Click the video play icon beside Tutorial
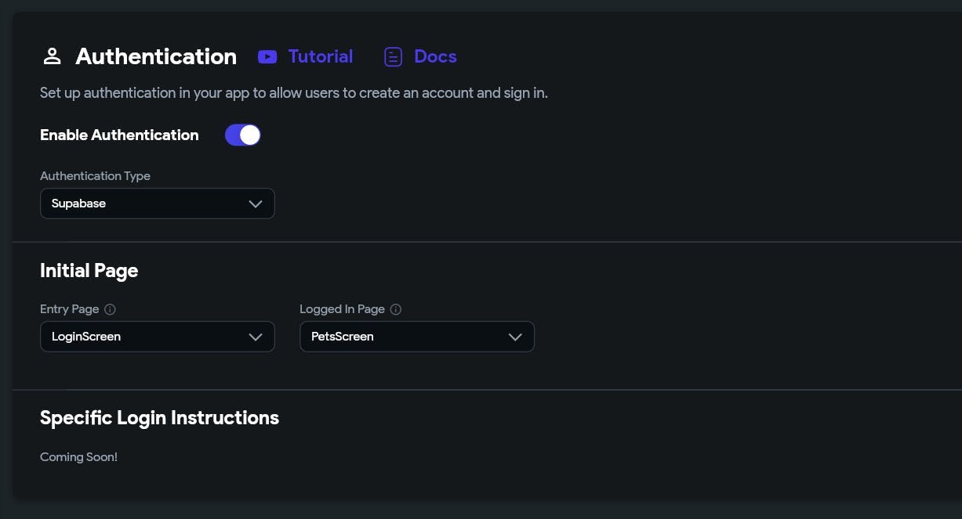962x519 pixels. [267, 56]
